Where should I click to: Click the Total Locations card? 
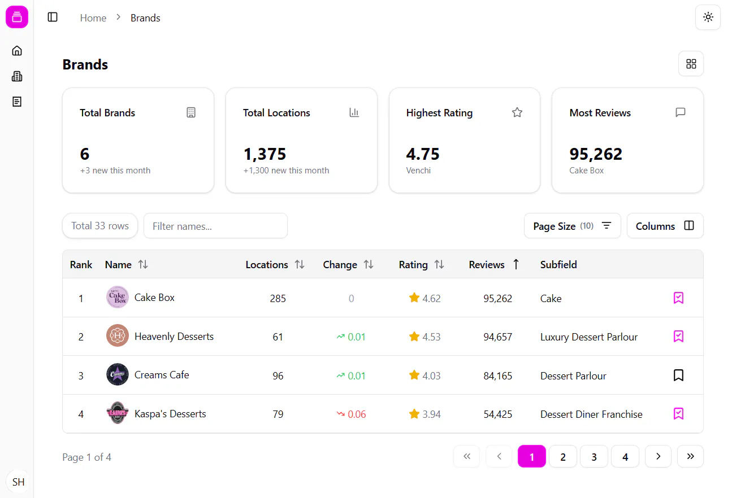tap(301, 140)
